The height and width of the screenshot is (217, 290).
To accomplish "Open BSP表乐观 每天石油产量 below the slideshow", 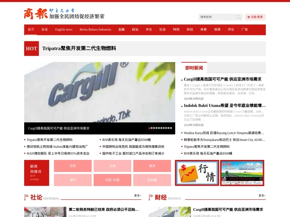I will [x=126, y=140].
